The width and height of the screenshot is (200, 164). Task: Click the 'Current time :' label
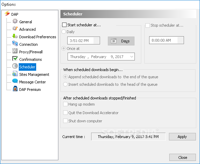click(x=74, y=137)
